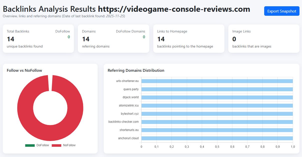Click the 'referring domains' caption
This screenshot has width=302, height=157.
tap(96, 46)
